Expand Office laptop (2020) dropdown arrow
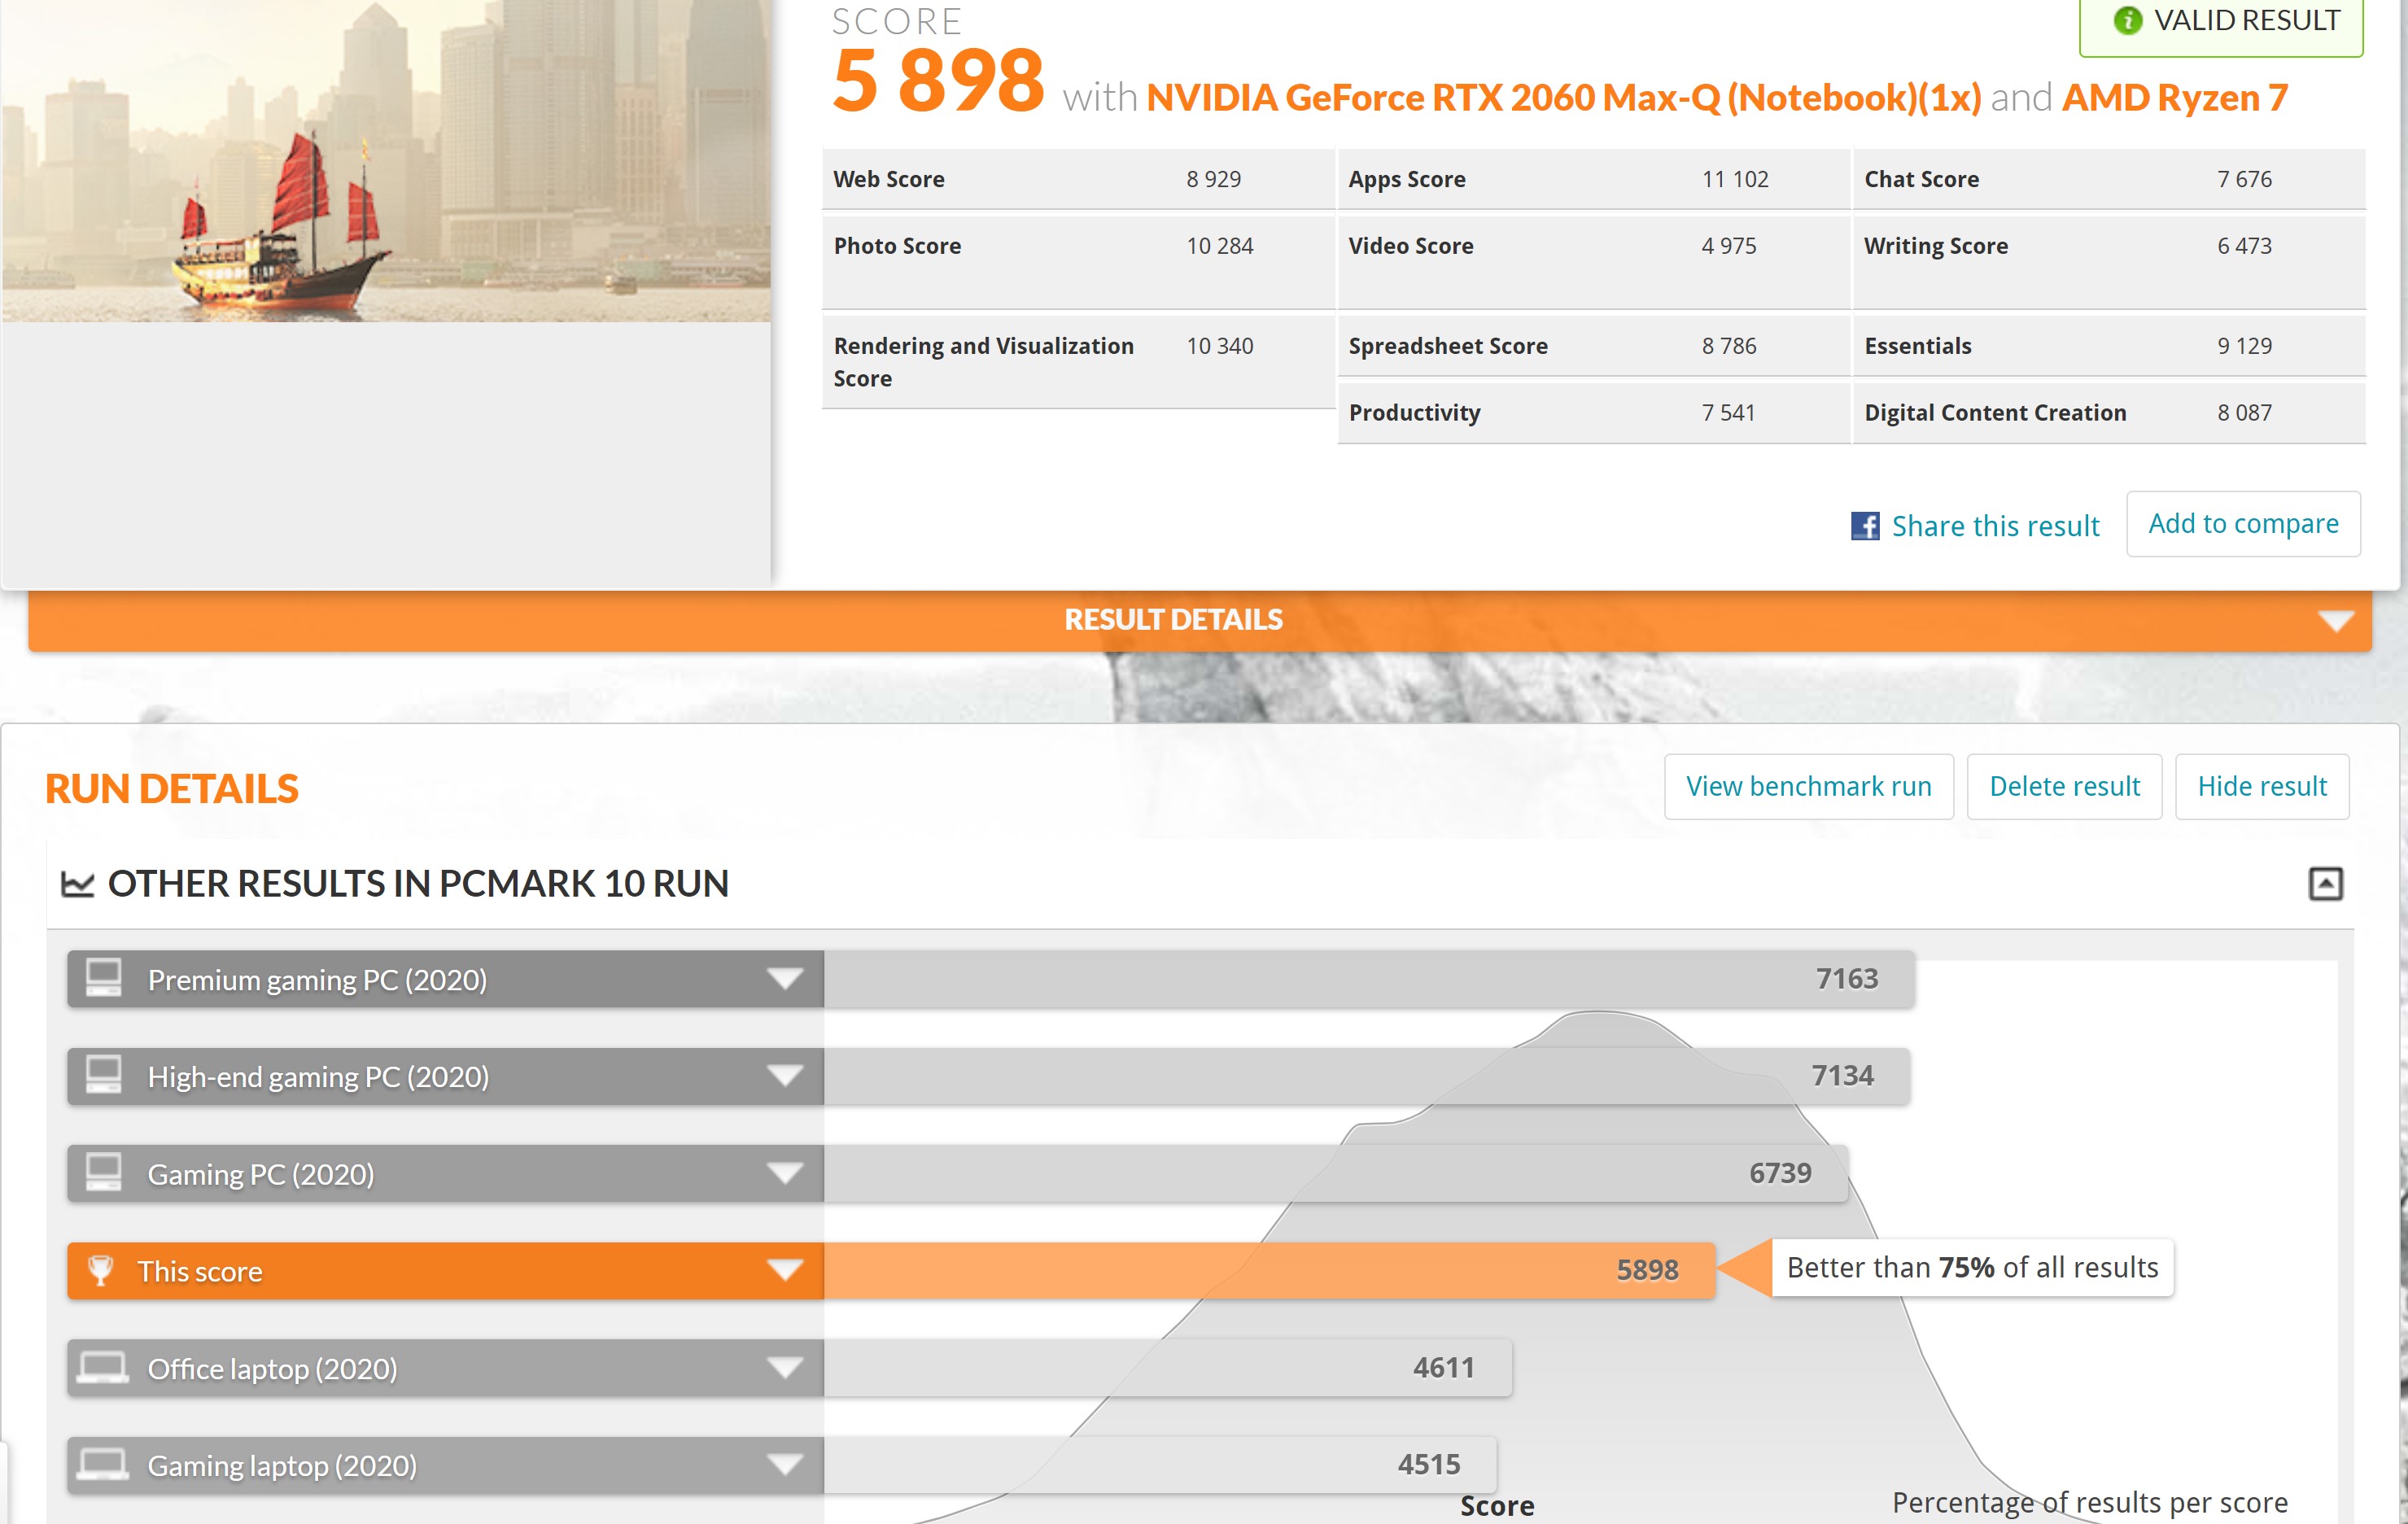 [x=785, y=1367]
